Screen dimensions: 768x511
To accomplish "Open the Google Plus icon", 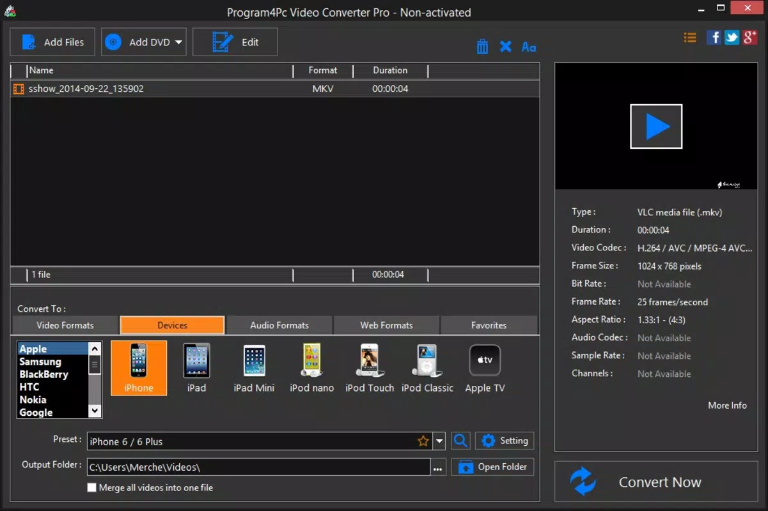I will pyautogui.click(x=749, y=37).
